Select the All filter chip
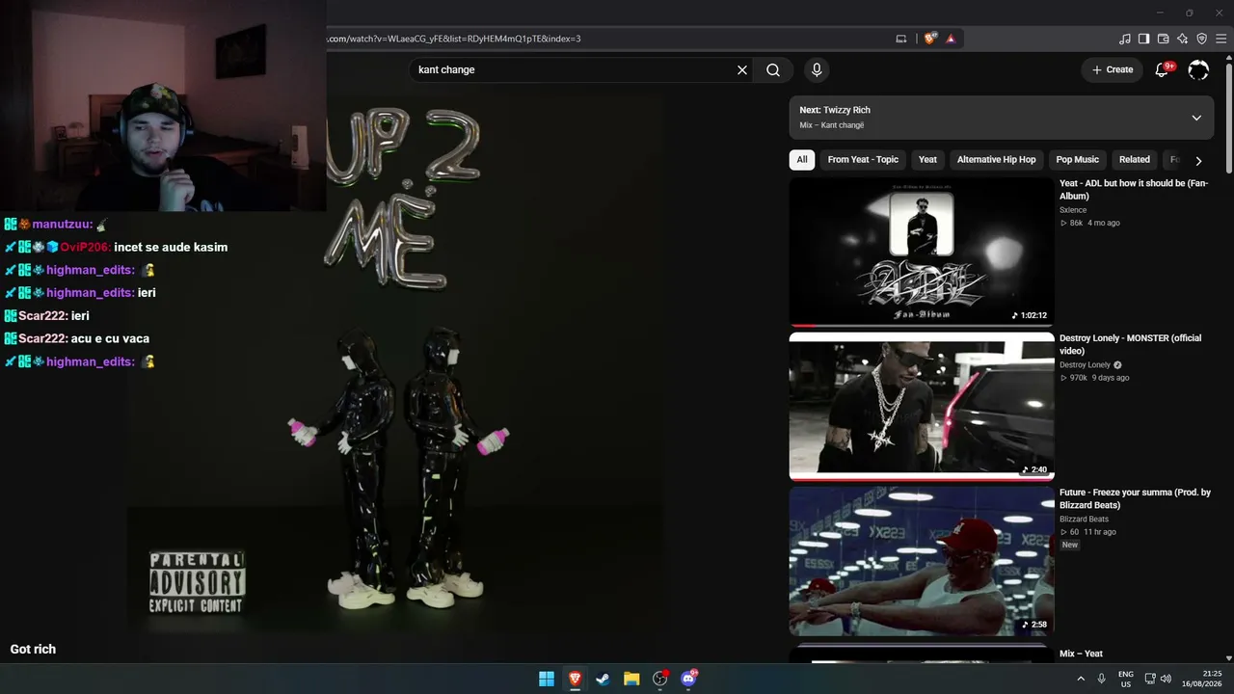 pos(802,160)
